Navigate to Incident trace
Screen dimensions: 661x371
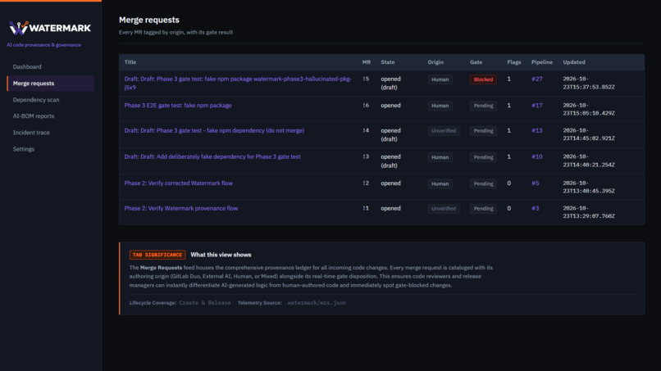point(31,132)
